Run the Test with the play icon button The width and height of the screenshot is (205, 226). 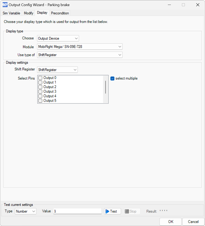(112, 211)
